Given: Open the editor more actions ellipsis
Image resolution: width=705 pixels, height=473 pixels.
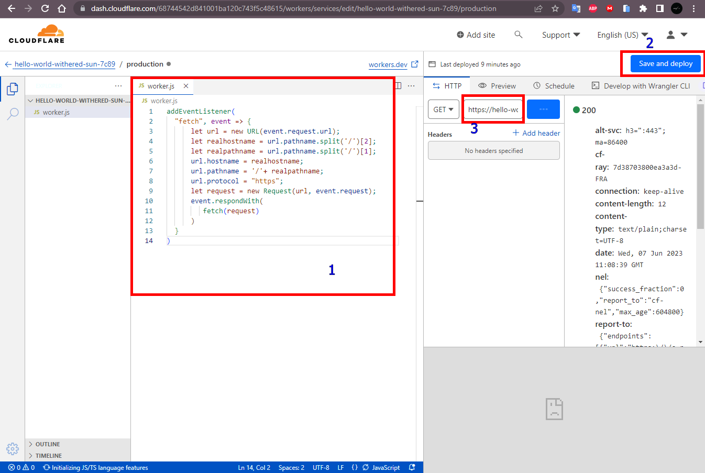Looking at the screenshot, I should [x=412, y=86].
